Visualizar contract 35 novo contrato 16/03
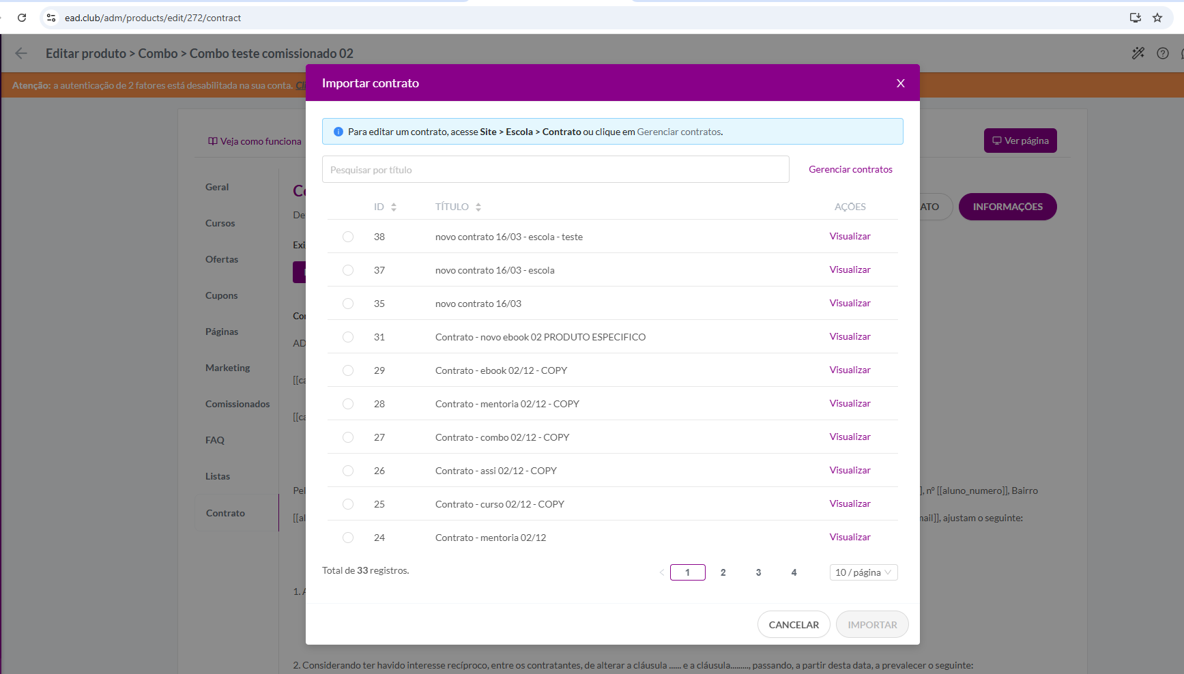 850,303
